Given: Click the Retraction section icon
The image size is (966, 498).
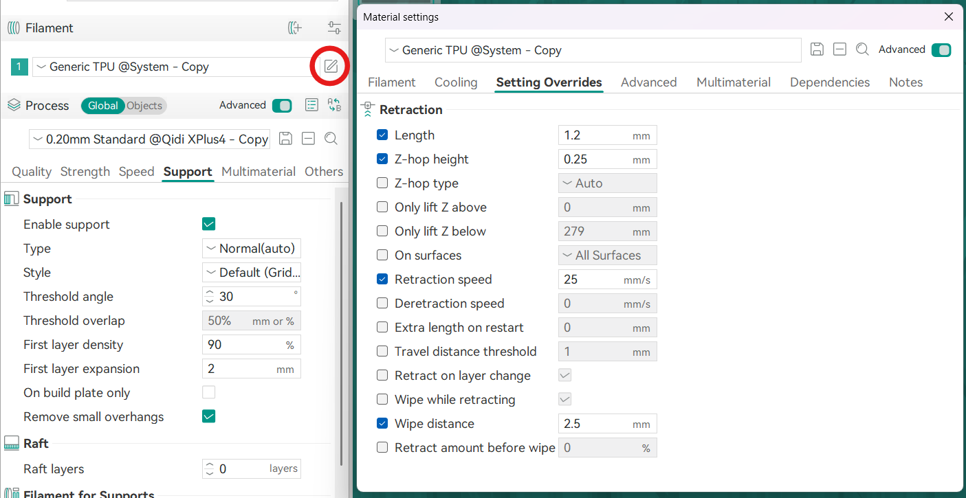Looking at the screenshot, I should [368, 110].
